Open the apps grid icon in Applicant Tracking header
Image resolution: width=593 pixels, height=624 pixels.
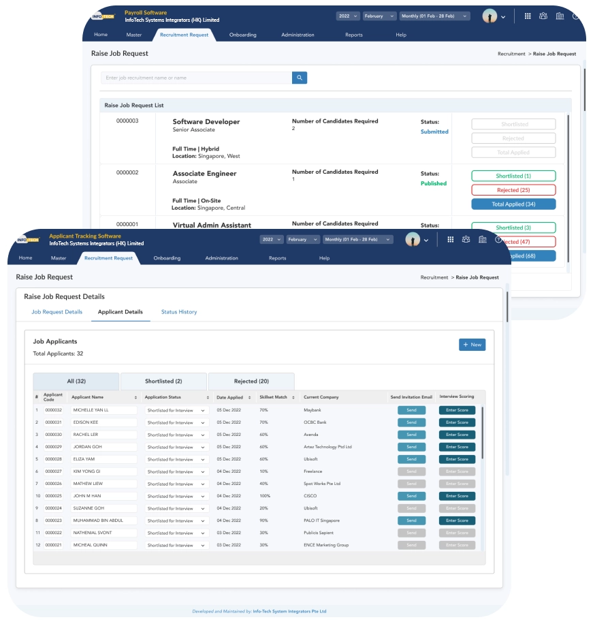click(450, 239)
